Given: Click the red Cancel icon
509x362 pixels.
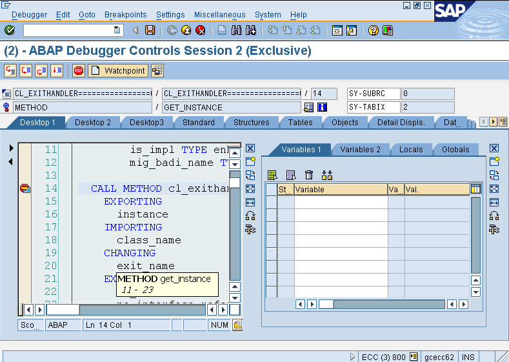Looking at the screenshot, I should (201, 30).
